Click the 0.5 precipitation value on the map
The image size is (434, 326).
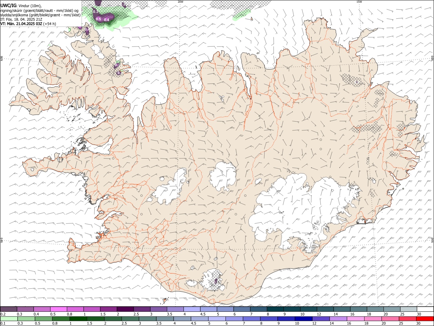coord(98,19)
